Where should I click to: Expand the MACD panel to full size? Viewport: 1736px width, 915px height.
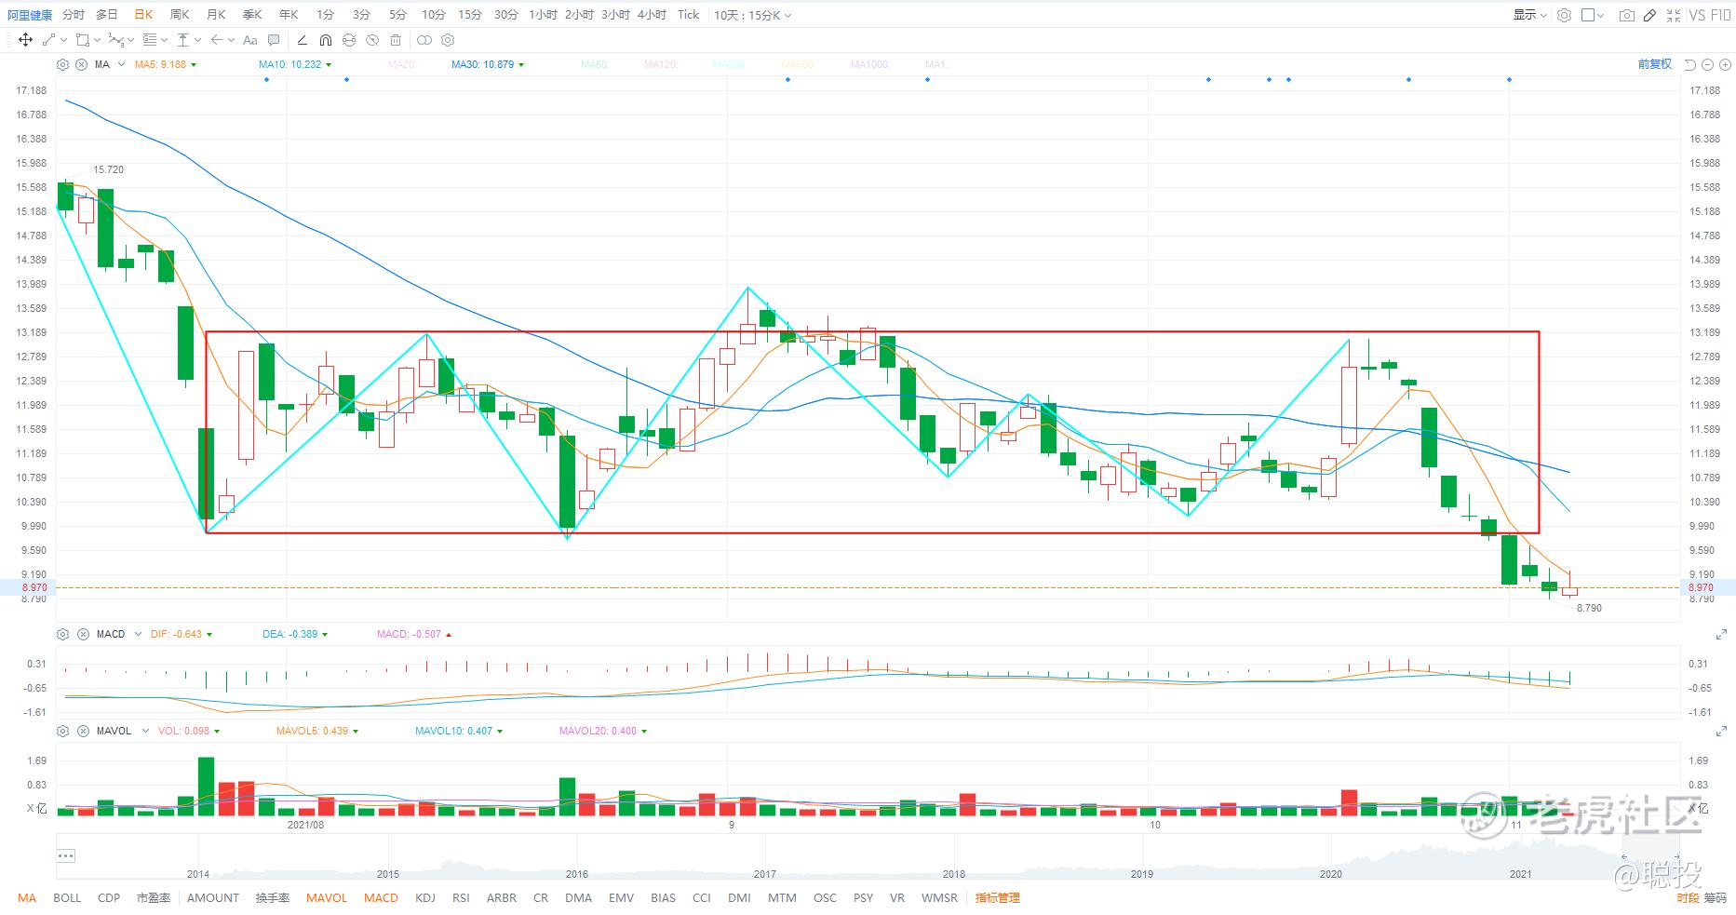[1721, 634]
